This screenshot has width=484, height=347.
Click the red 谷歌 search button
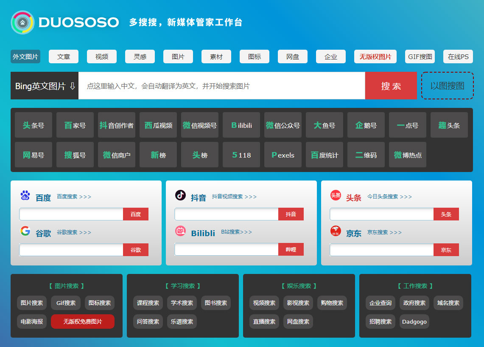(x=136, y=250)
